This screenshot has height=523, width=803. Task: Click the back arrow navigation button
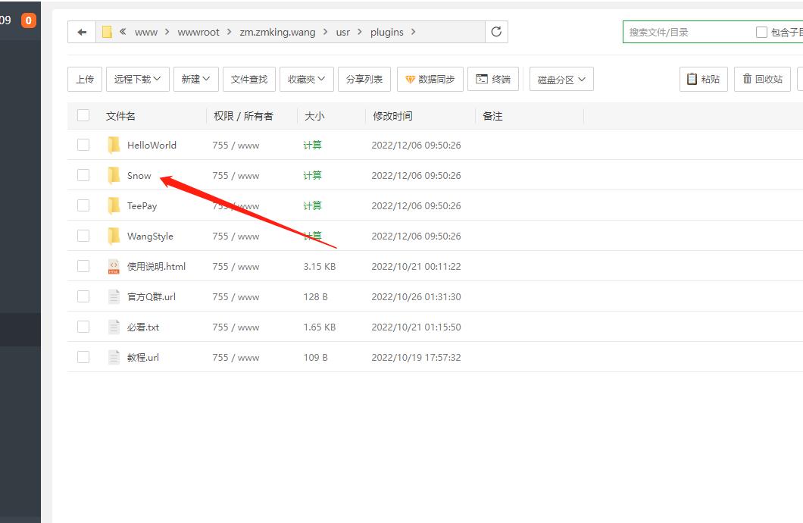coord(82,32)
